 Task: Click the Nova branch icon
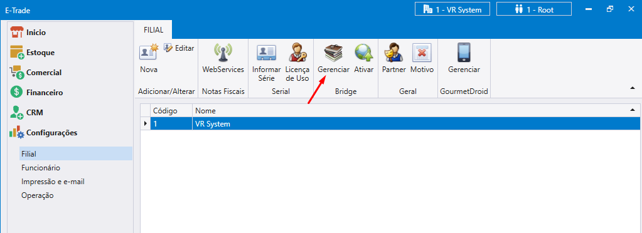tap(148, 51)
